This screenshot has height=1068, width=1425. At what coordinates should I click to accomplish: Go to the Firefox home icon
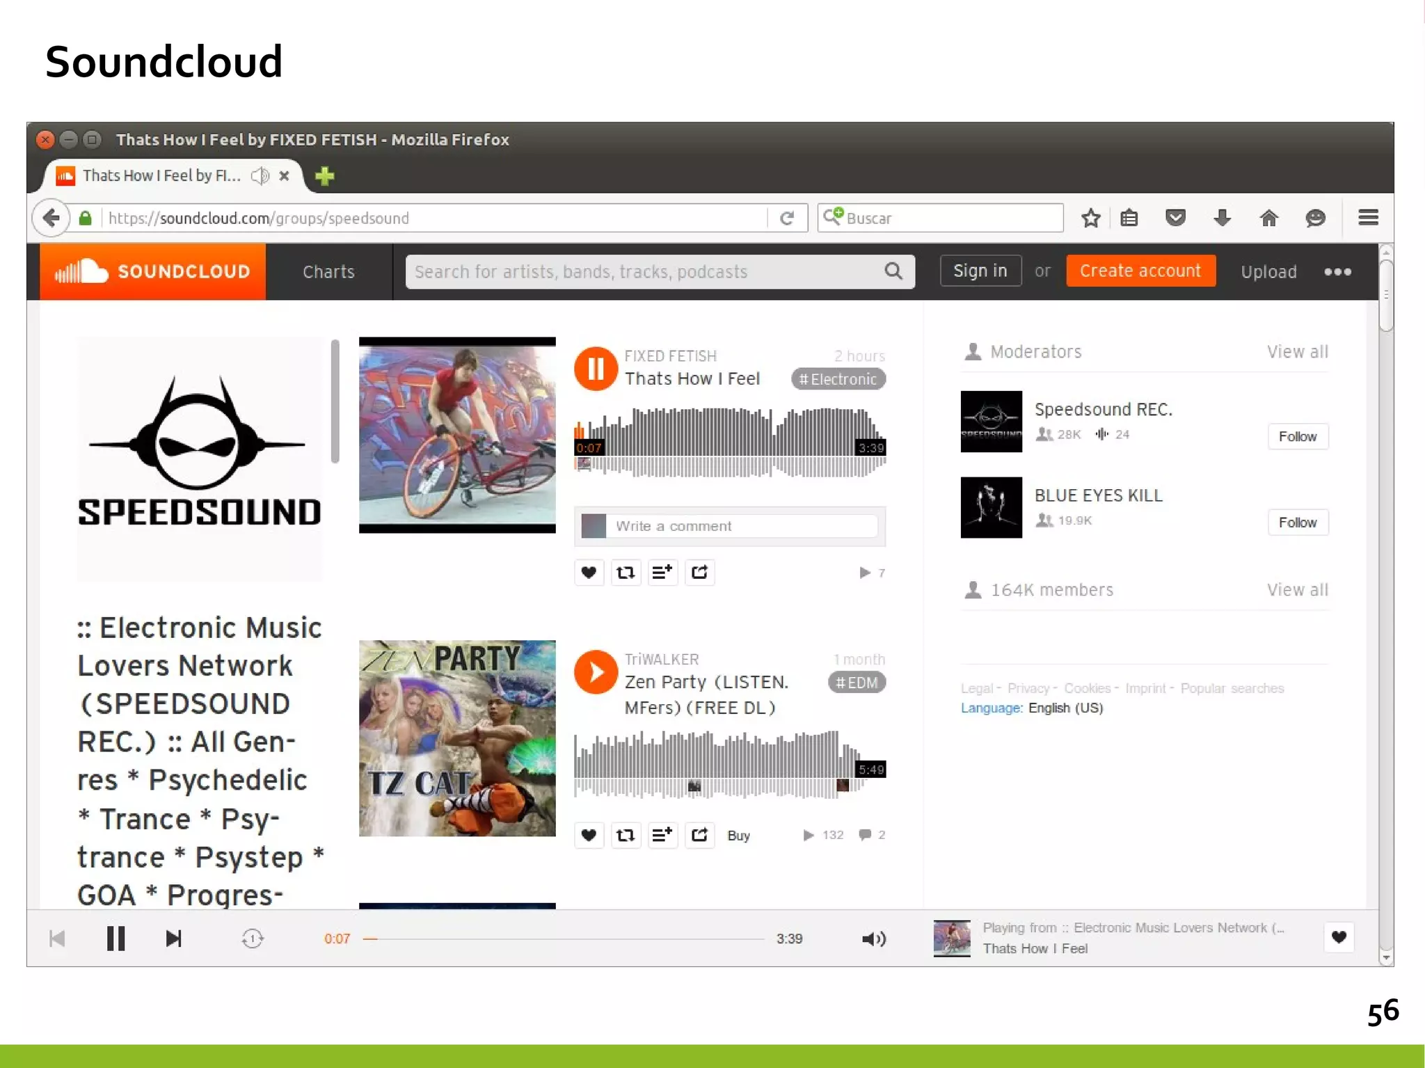coord(1268,218)
